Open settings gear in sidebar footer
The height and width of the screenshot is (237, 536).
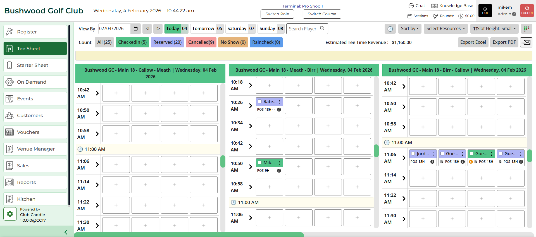10,214
